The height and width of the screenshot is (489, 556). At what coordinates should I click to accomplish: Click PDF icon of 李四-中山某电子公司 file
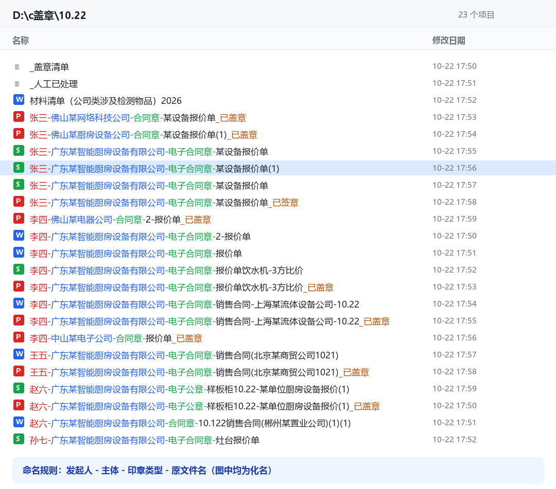click(x=19, y=338)
